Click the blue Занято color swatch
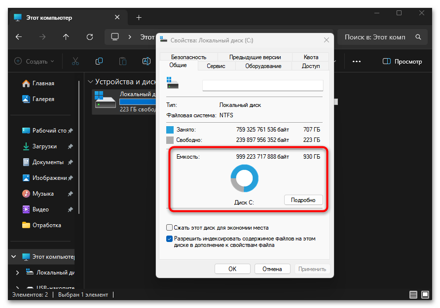440x308 pixels. [x=170, y=130]
